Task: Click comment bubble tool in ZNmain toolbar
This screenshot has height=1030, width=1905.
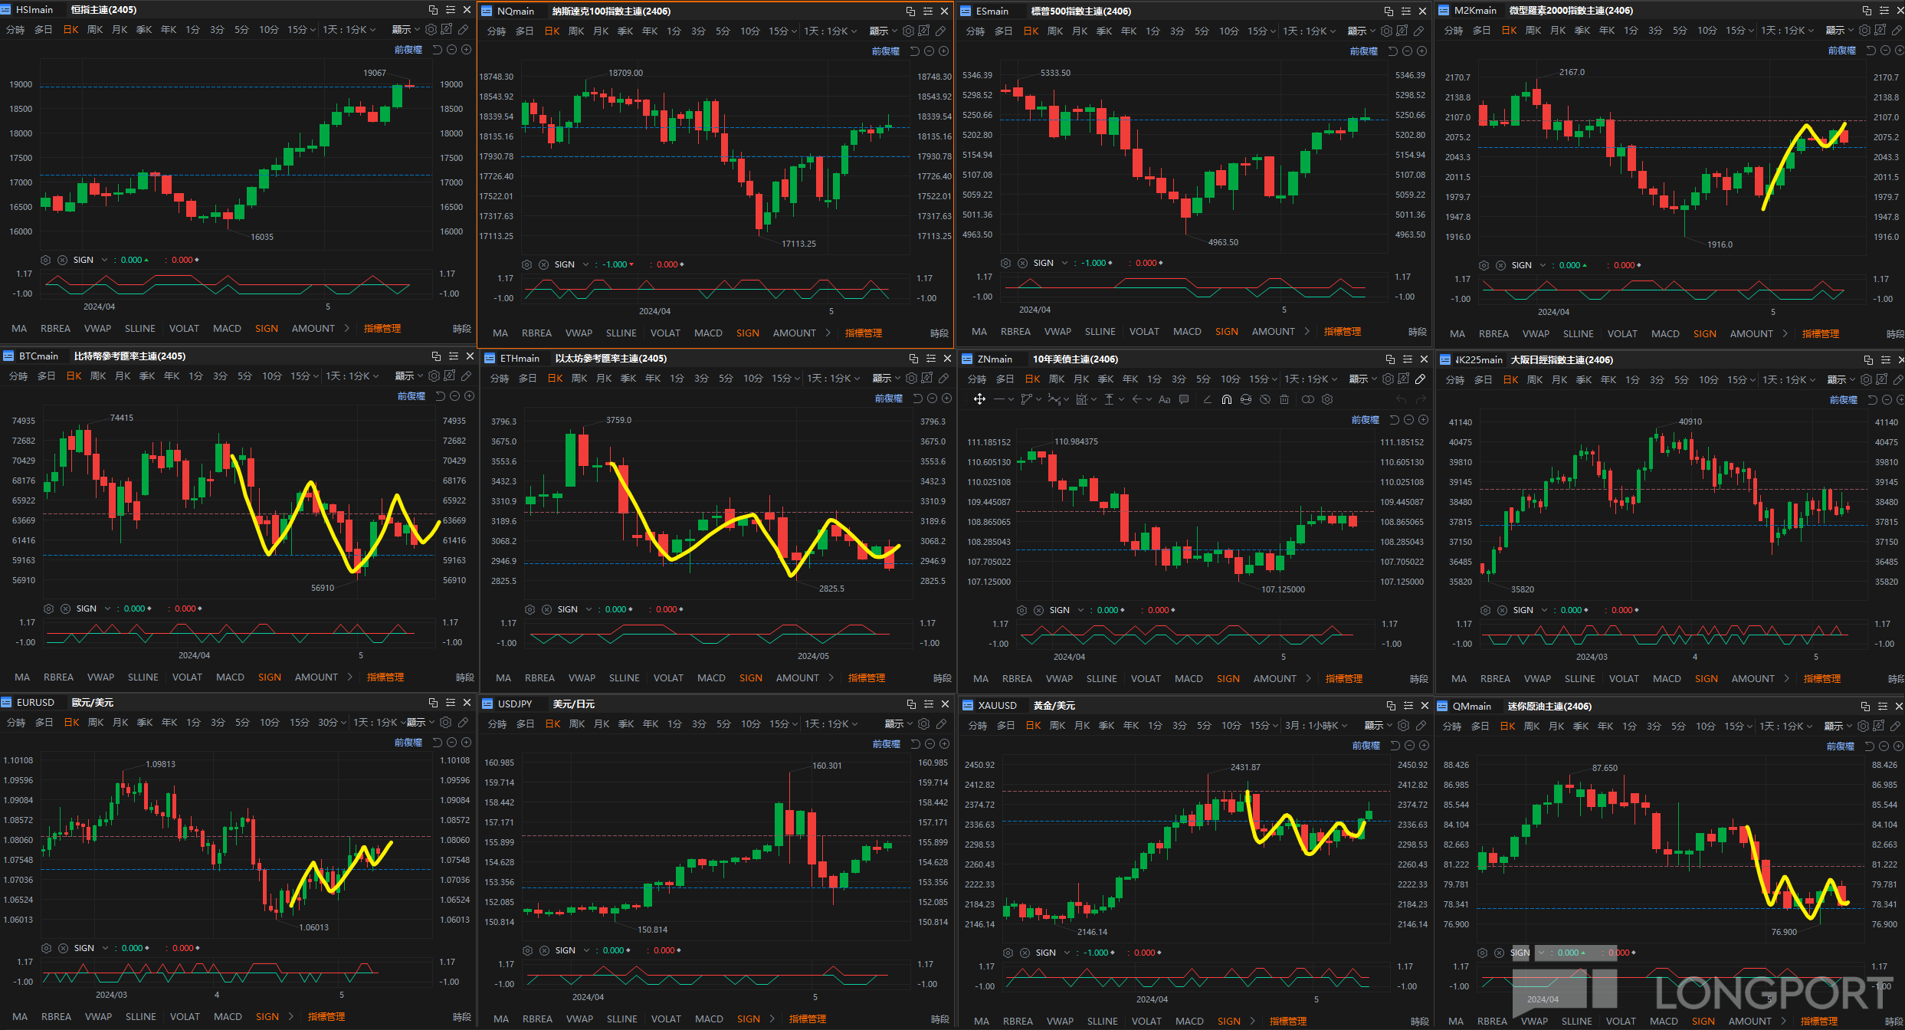Action: pyautogui.click(x=1184, y=399)
